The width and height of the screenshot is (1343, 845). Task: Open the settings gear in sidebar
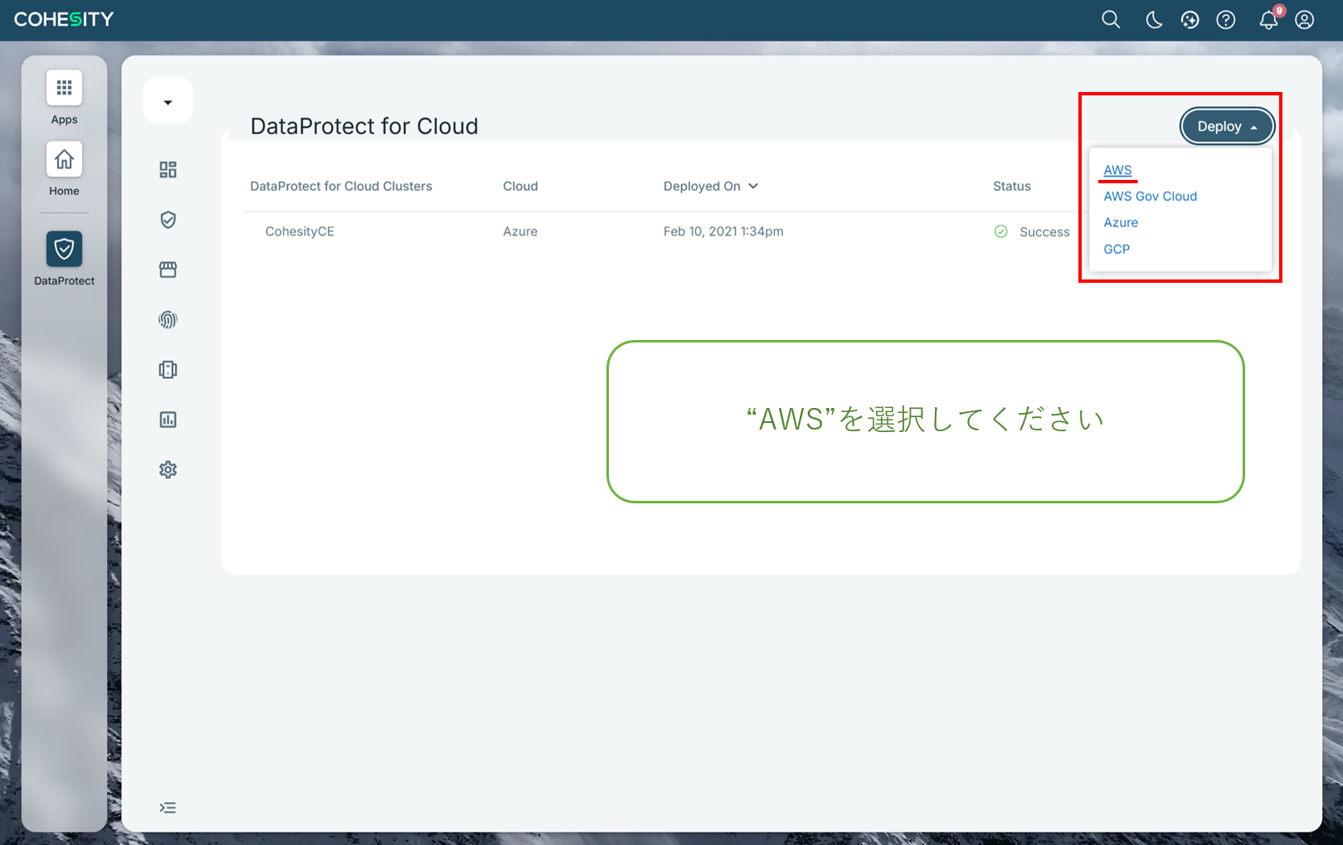pos(168,469)
